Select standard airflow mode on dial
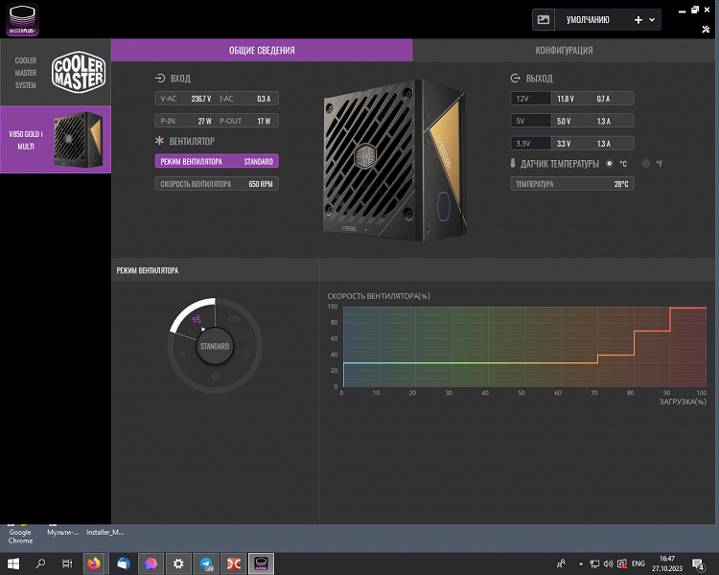 pos(197,319)
